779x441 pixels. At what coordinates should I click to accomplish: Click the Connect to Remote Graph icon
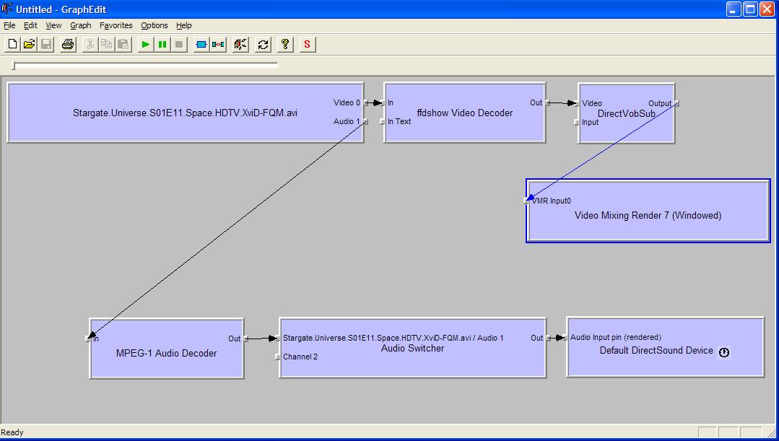tap(241, 44)
